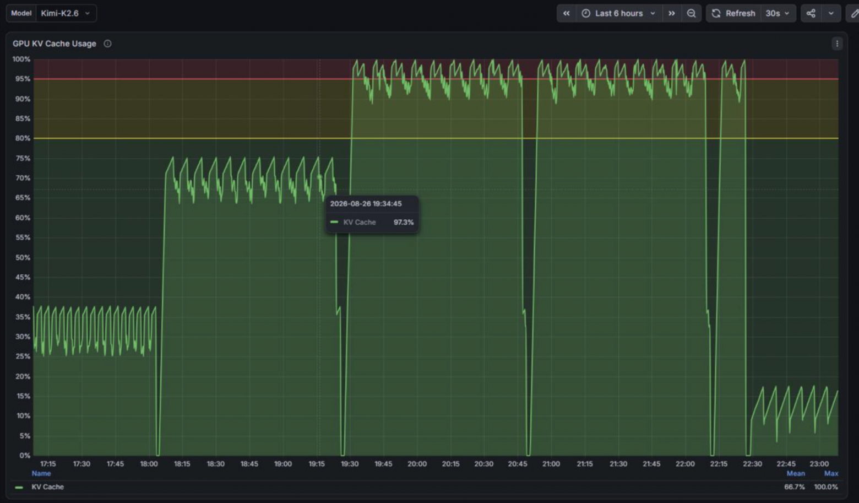
Task: Click tooltip timestamp 2026-08-26 19:34:45
Action: 366,203
